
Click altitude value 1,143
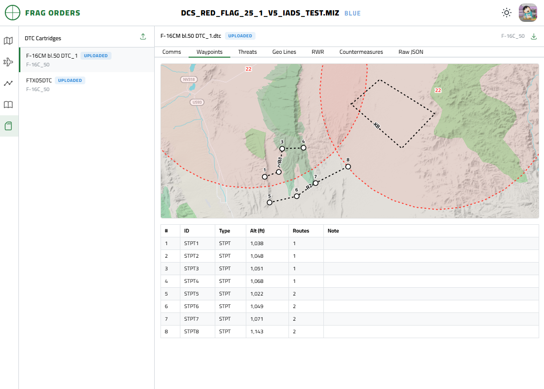tap(257, 331)
